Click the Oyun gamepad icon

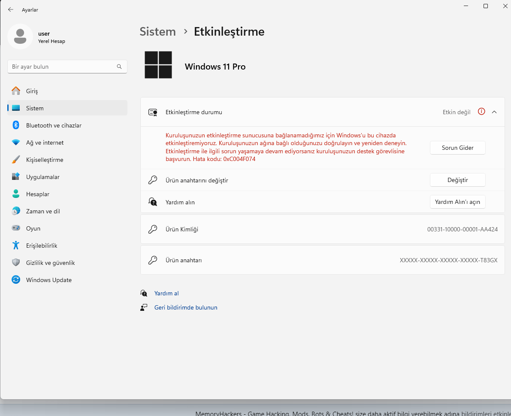(x=15, y=228)
